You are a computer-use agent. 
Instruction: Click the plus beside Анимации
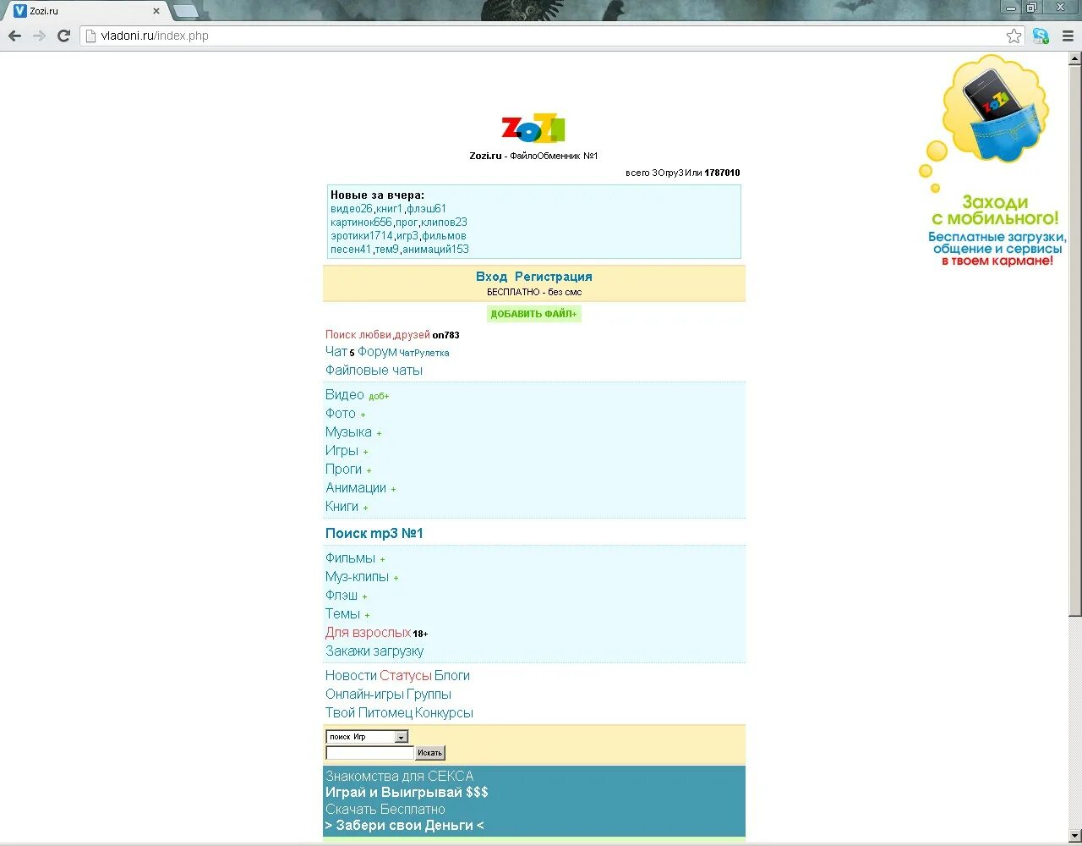(393, 489)
